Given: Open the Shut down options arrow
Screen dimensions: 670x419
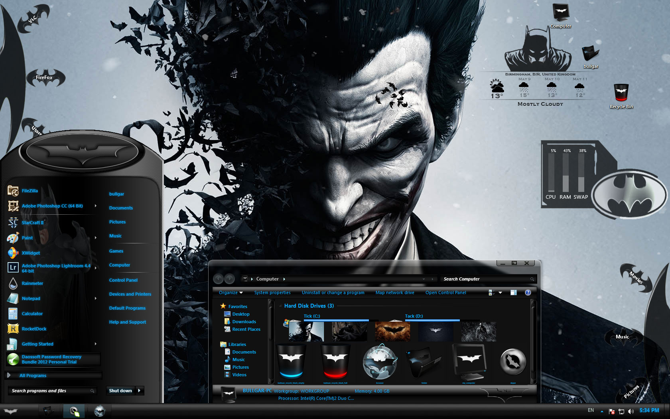Looking at the screenshot, I should 139,391.
